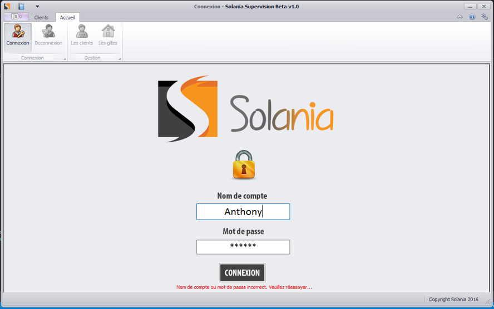494x309 pixels.
Task: Minimize the Solania Supervision window
Action: coord(470,6)
